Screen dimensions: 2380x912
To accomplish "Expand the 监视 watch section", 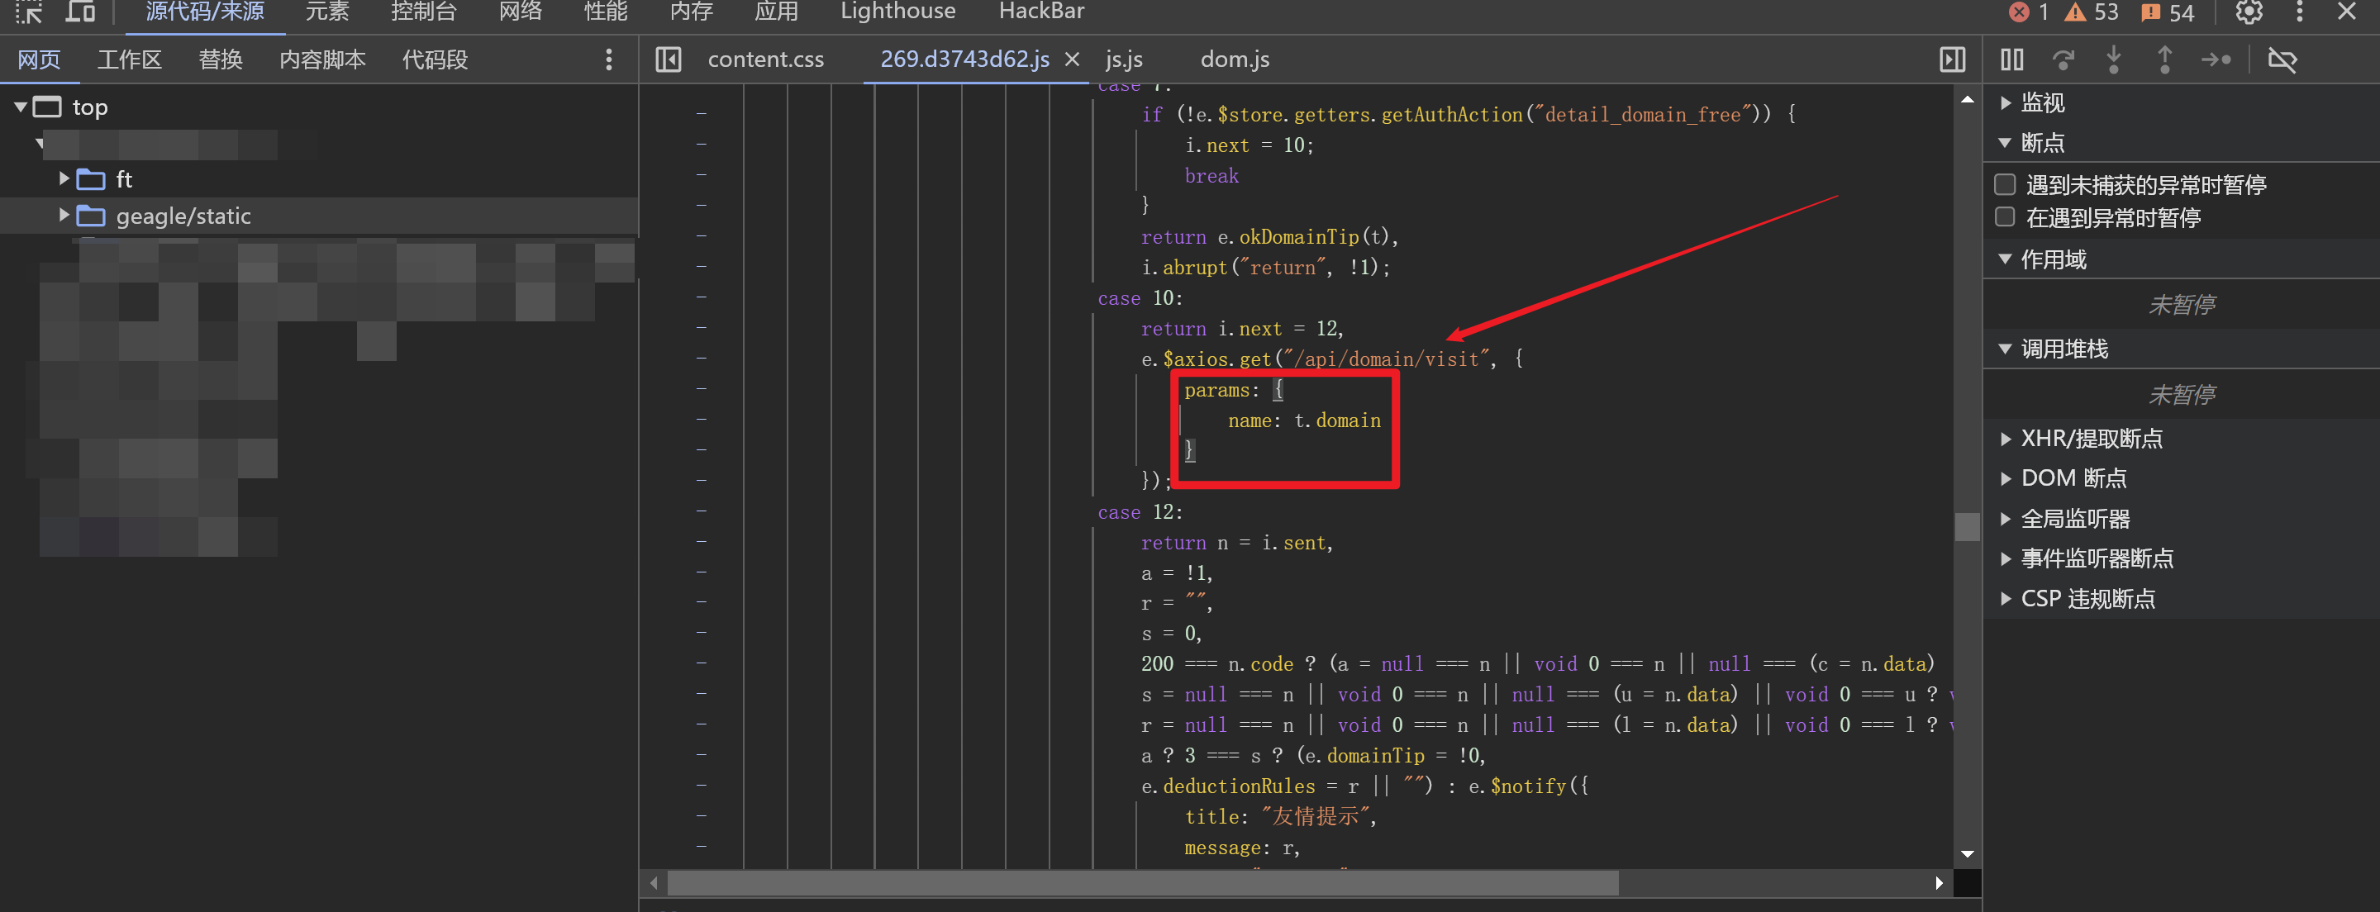I will coord(2005,102).
